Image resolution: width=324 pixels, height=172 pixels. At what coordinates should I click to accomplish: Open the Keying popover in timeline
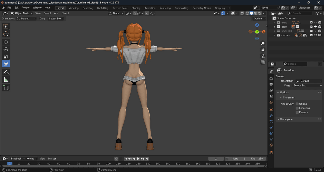pyautogui.click(x=32, y=159)
